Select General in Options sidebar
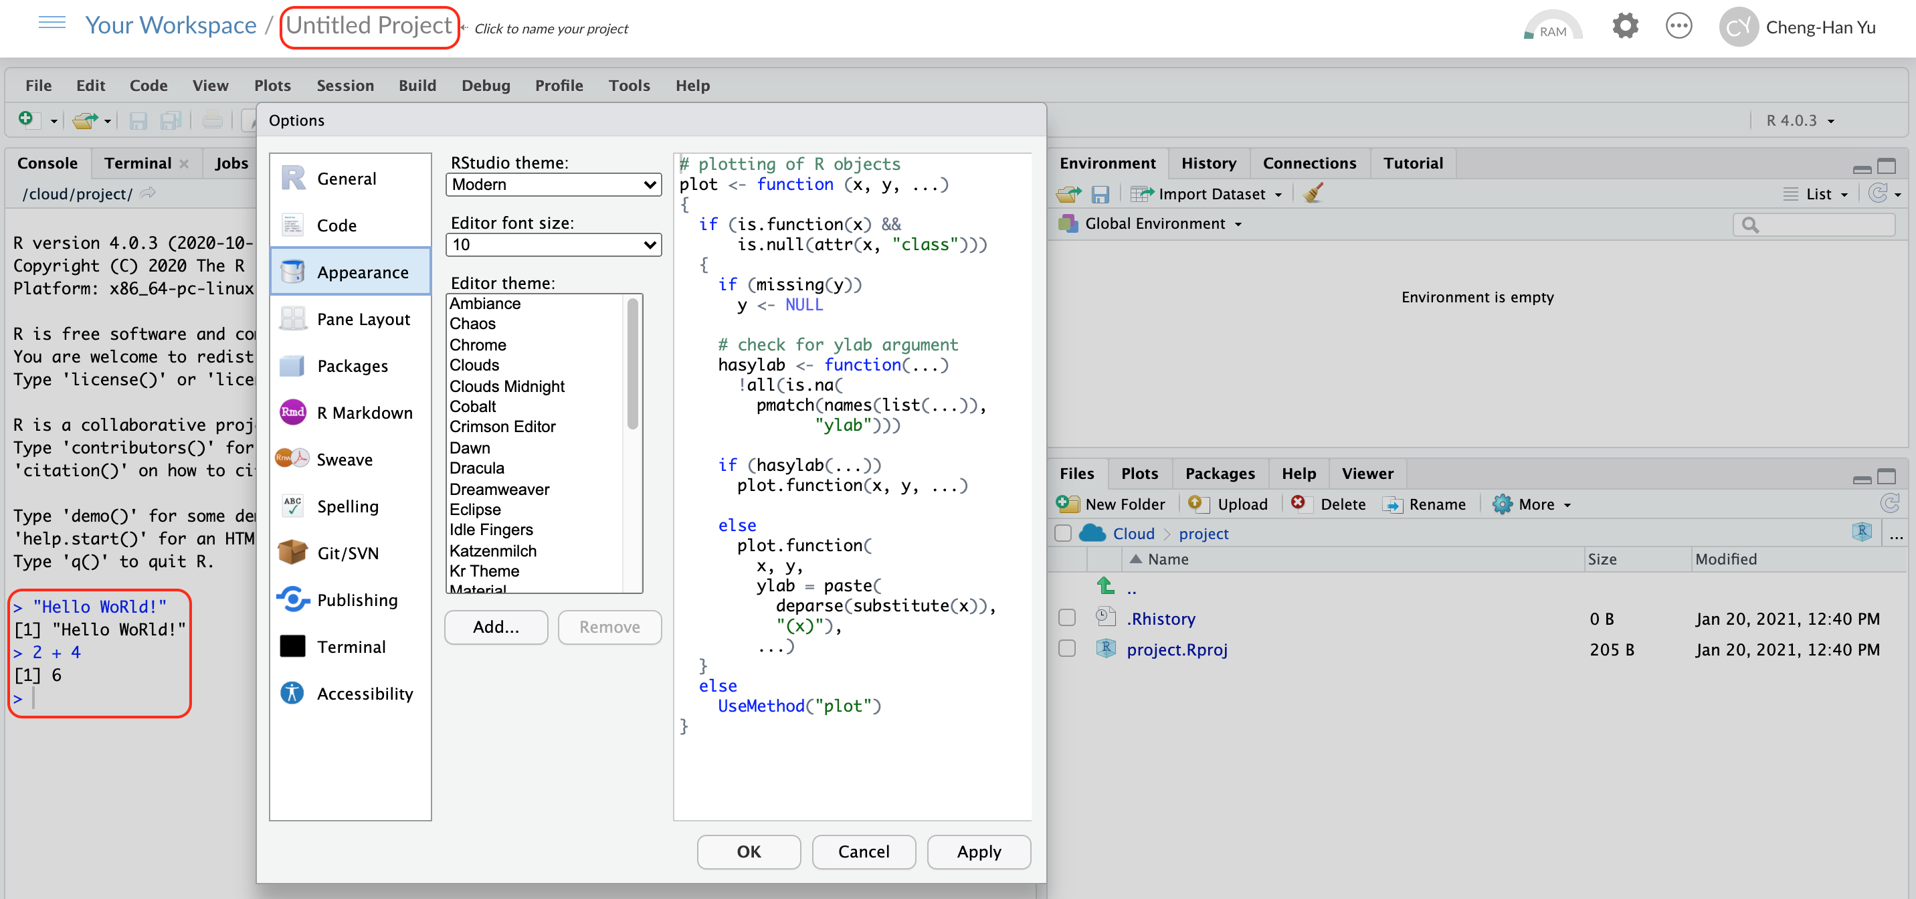 point(351,179)
